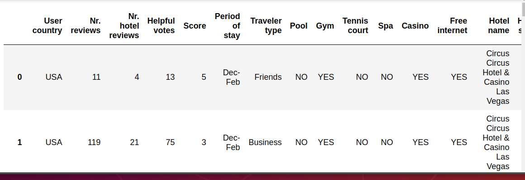Click the 119 reviews cell
This screenshot has width=525, height=180.
(94, 142)
